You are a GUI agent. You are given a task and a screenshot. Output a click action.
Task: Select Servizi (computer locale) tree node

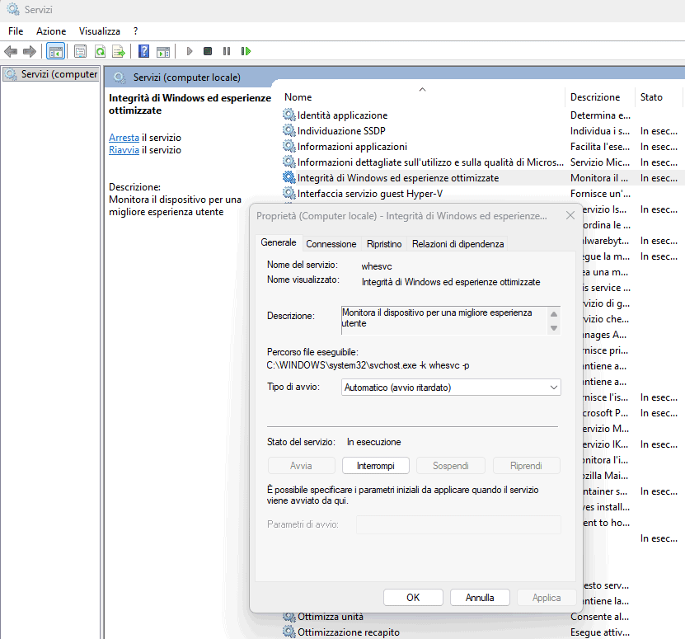51,74
